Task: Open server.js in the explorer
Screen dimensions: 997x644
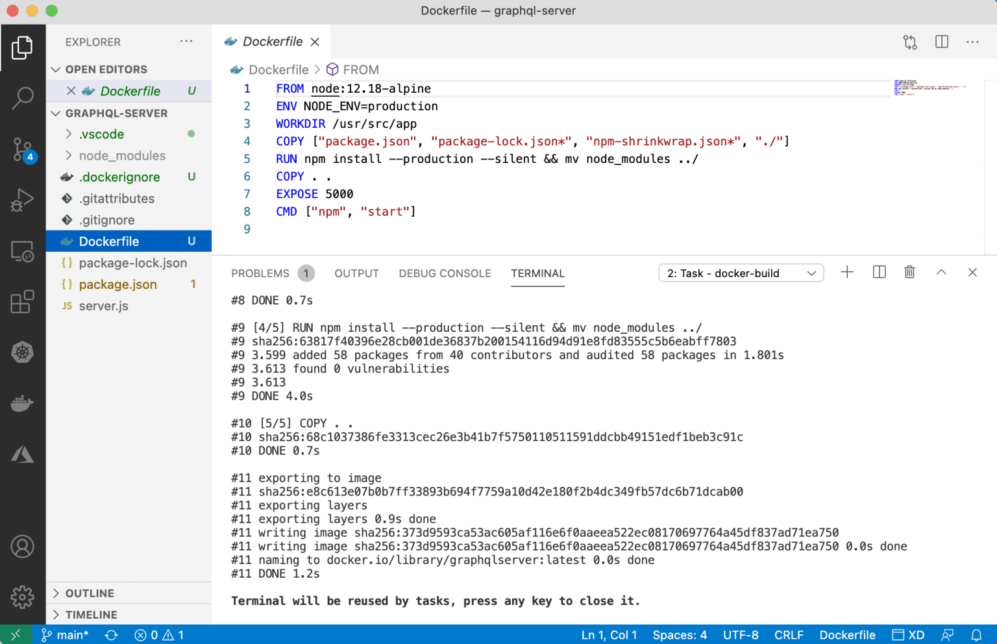Action: click(x=104, y=306)
